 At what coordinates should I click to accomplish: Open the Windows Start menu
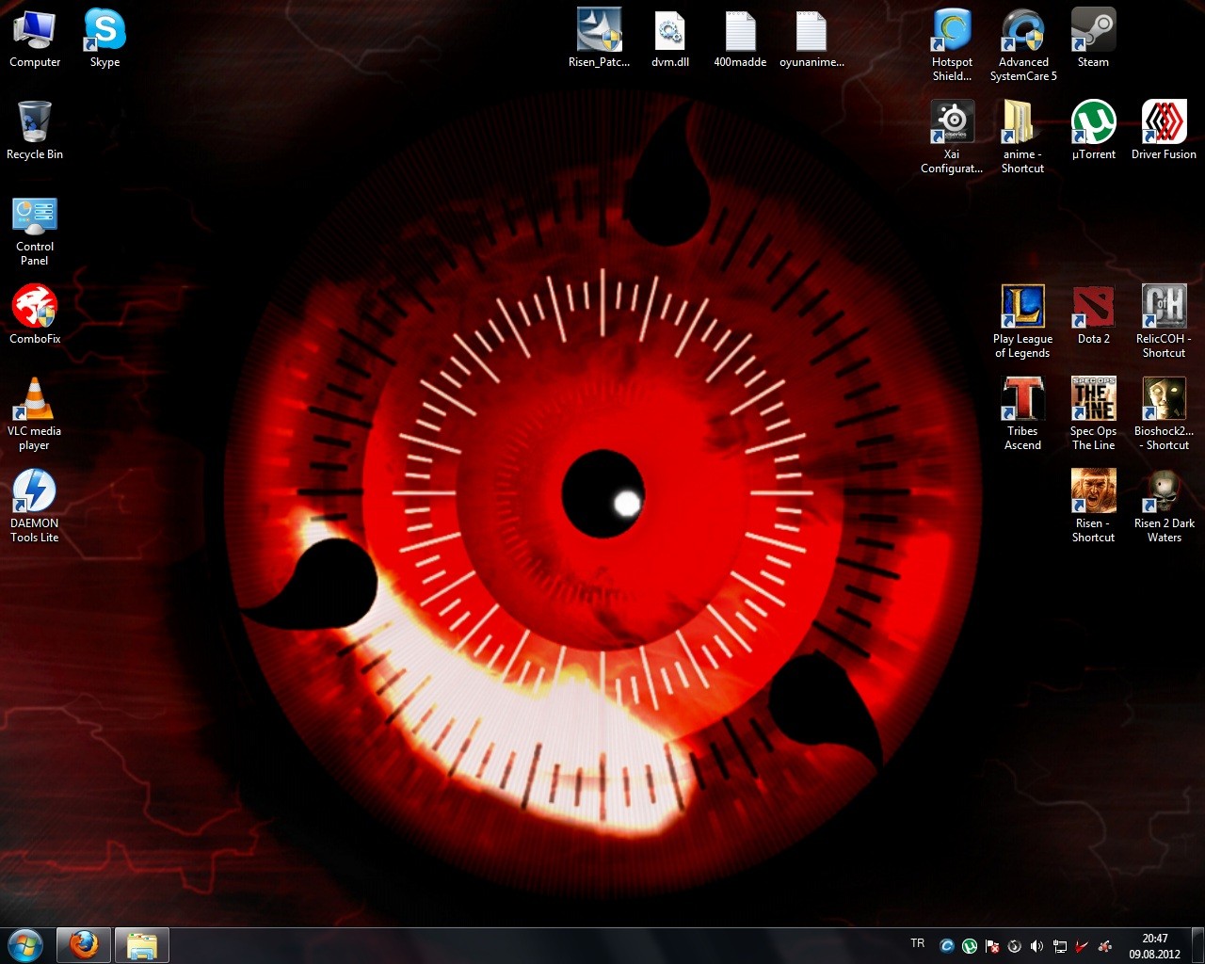point(25,945)
